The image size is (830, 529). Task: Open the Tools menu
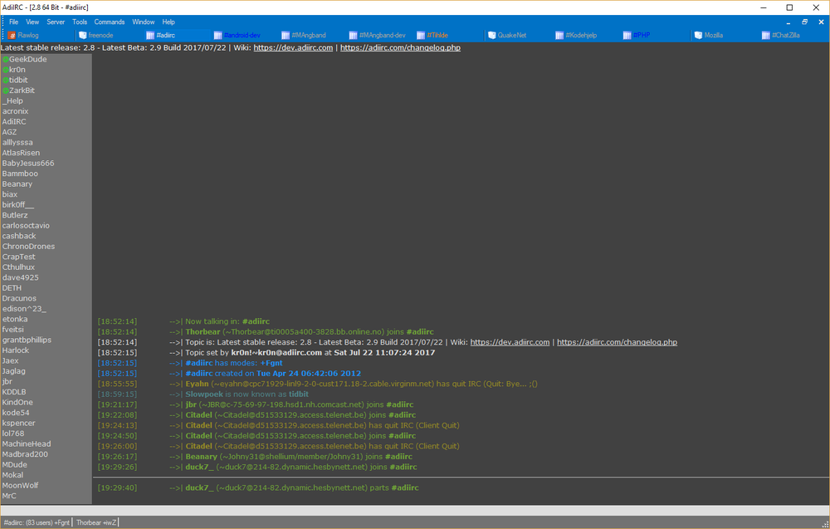tap(80, 22)
